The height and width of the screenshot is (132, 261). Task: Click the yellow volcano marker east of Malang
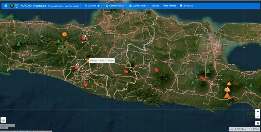coord(229,83)
